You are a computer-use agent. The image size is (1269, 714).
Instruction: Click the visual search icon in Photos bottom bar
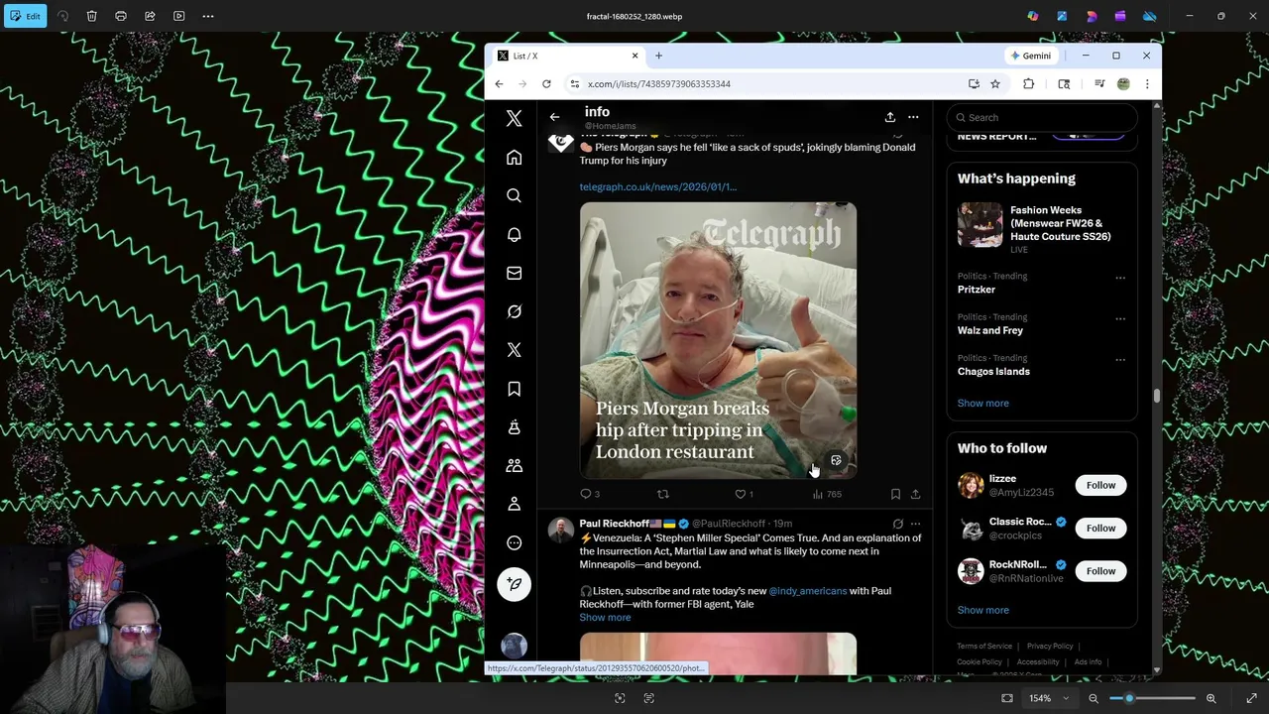click(x=620, y=698)
